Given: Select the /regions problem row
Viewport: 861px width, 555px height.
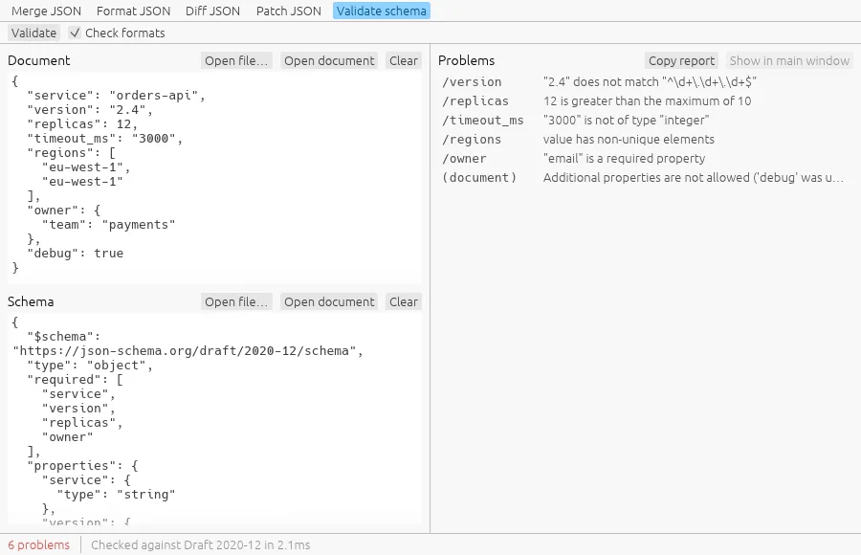Looking at the screenshot, I should (645, 140).
